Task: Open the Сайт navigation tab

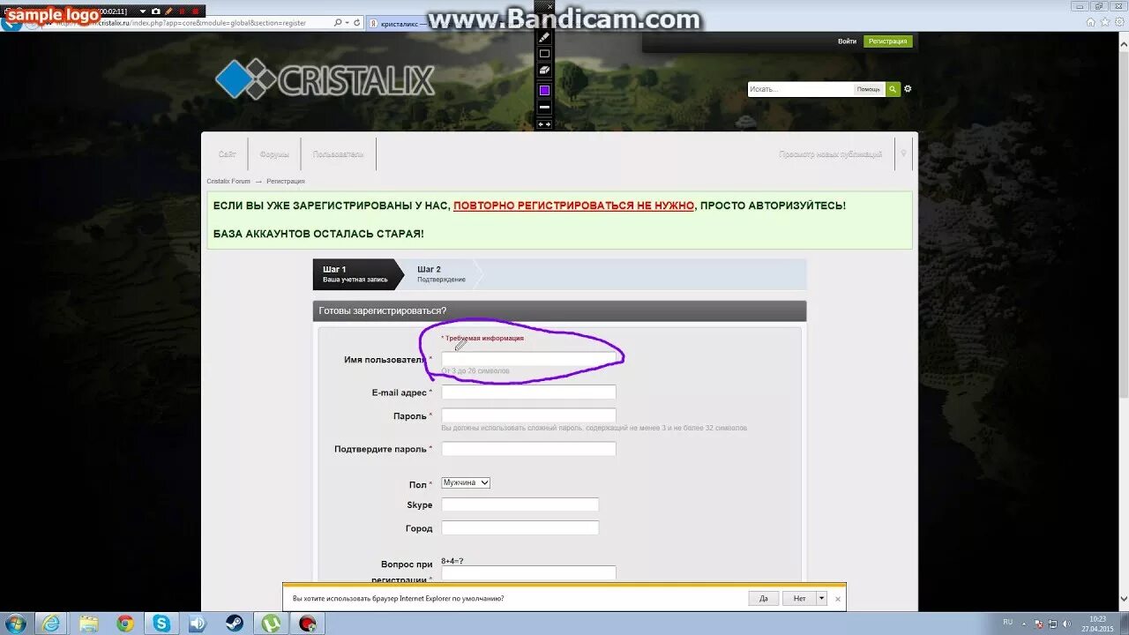Action: tap(228, 154)
